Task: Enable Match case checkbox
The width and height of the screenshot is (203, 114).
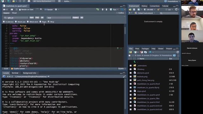Action: [x=16, y=22]
